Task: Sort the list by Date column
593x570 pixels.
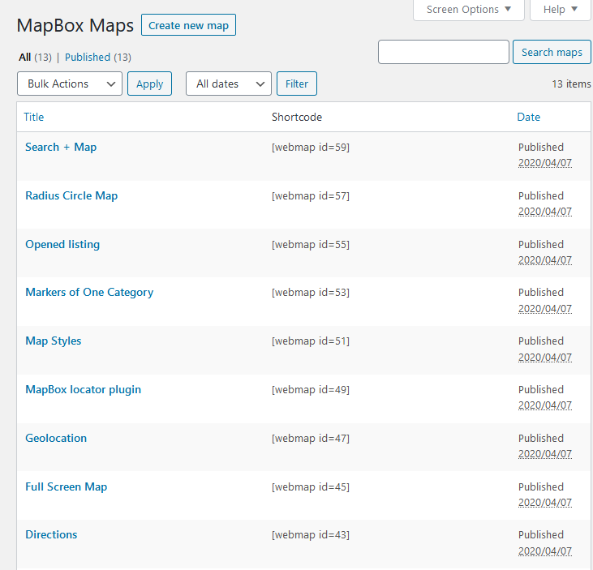Action: pos(528,117)
